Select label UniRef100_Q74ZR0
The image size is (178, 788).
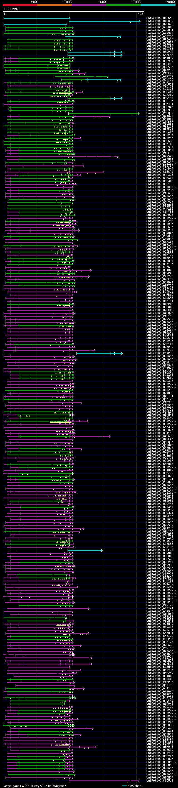pos(160,584)
